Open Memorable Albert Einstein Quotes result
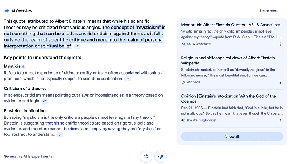Screen dimensions: 290x164 (x=231, y=25)
